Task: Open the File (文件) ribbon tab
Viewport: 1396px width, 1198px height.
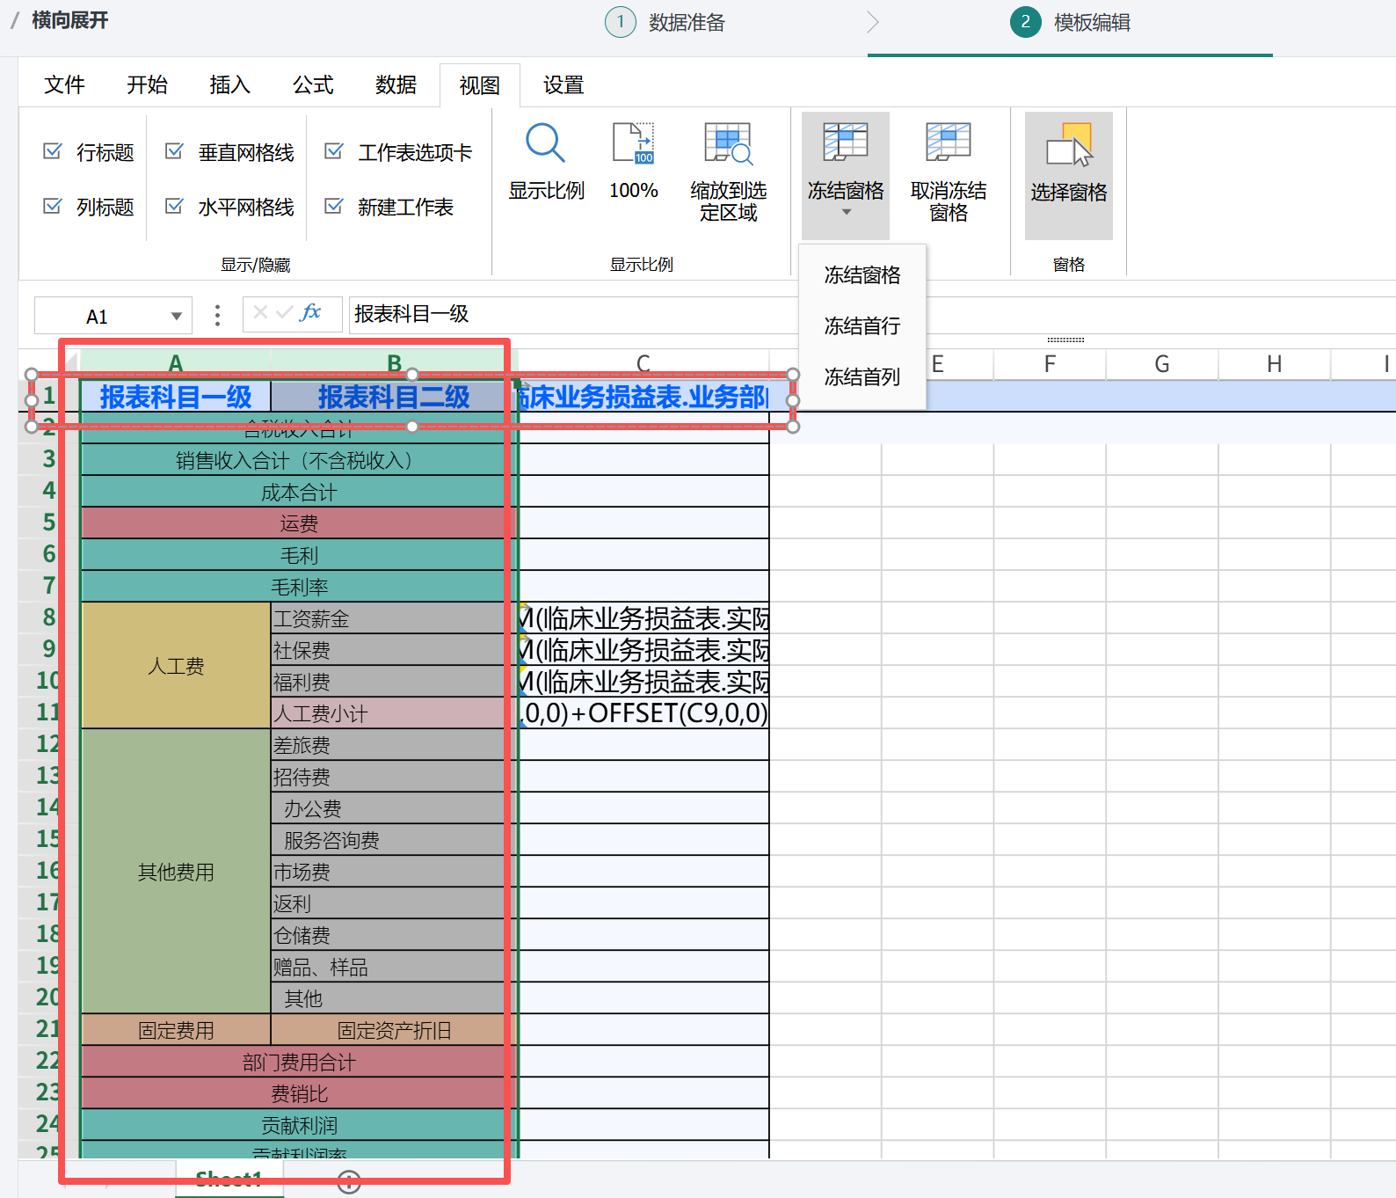Action: coord(64,85)
